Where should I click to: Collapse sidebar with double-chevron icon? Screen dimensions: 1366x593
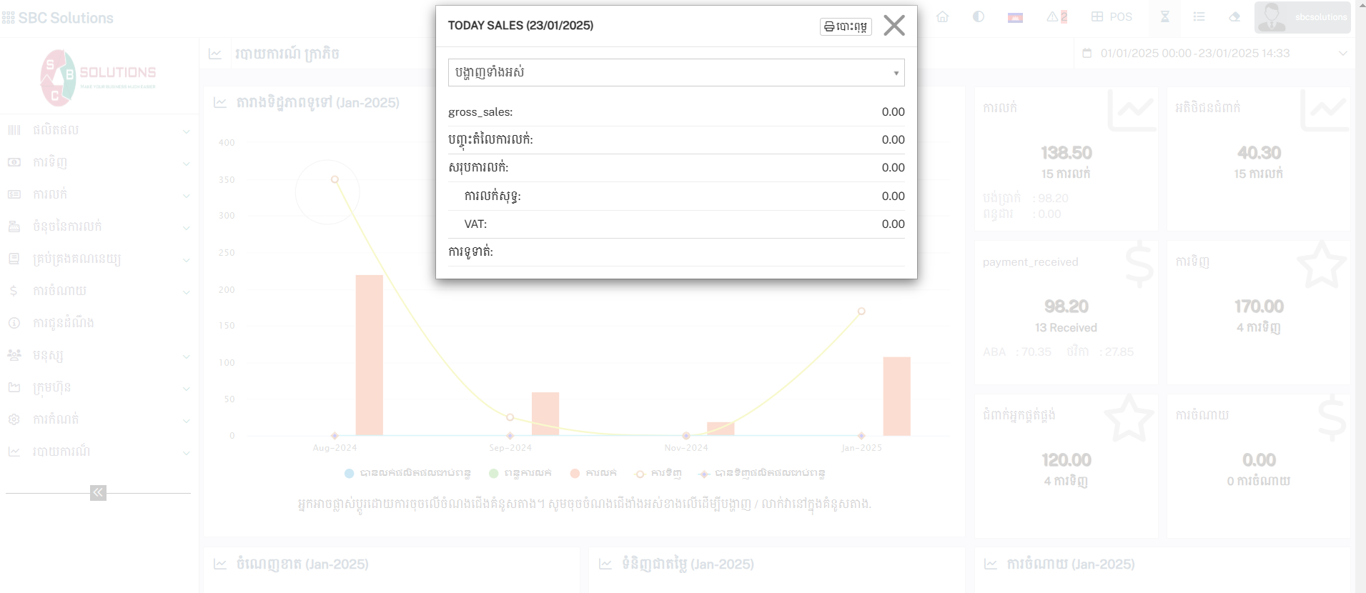pos(98,492)
